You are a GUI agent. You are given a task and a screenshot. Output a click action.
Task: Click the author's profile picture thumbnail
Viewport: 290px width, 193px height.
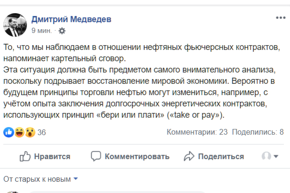tap(15, 25)
